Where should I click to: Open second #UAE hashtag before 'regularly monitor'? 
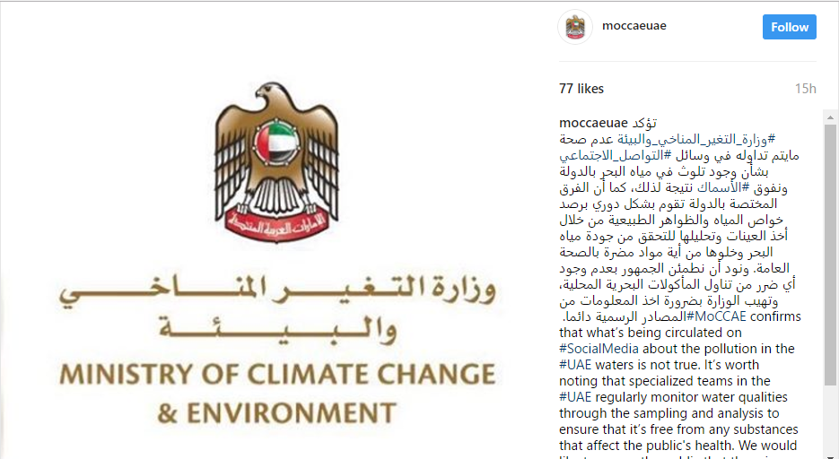(575, 397)
